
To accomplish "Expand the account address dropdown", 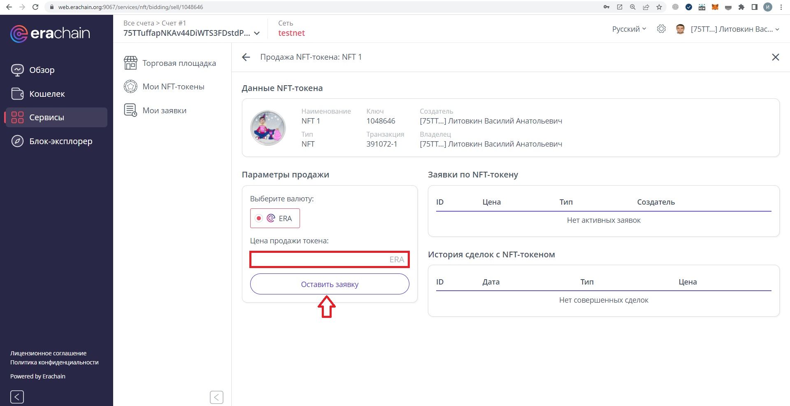I will click(x=257, y=33).
